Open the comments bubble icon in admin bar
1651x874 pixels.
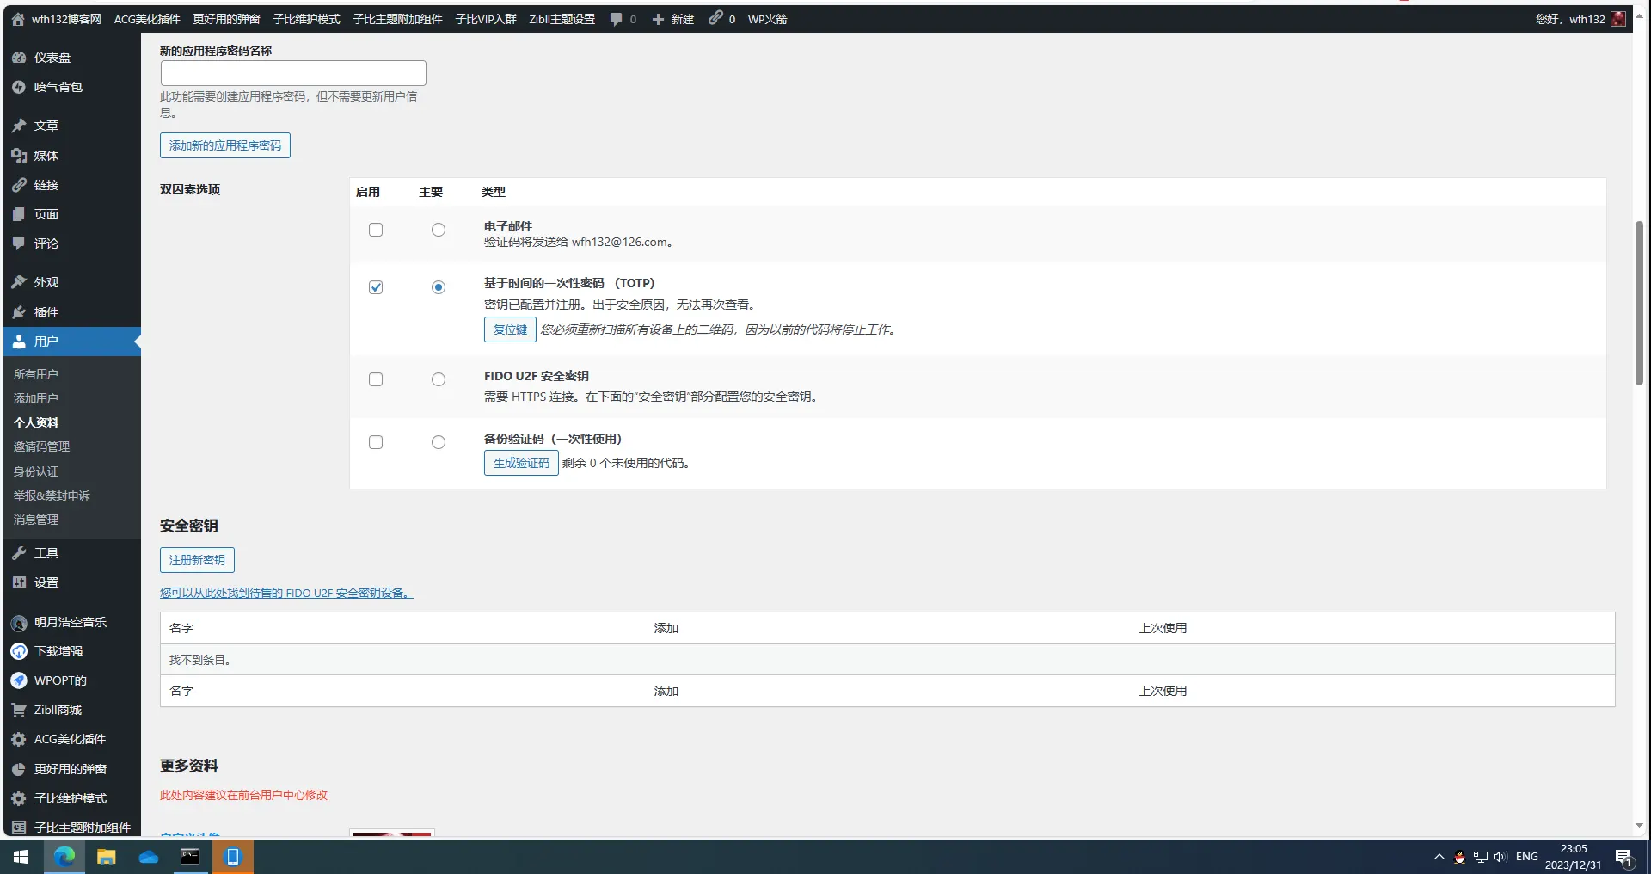pyautogui.click(x=617, y=19)
